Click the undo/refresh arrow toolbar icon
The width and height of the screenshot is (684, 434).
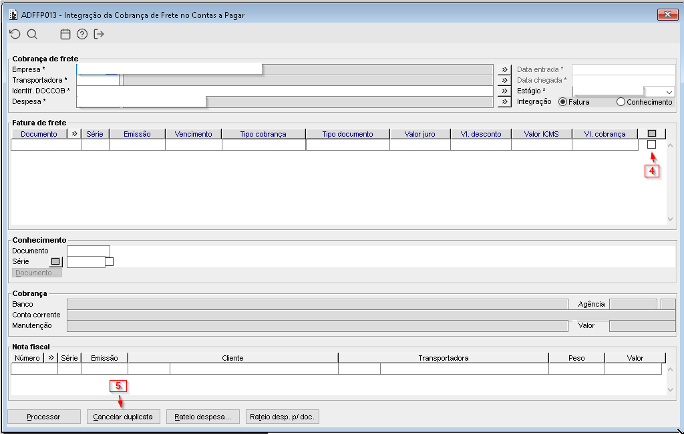[x=15, y=34]
